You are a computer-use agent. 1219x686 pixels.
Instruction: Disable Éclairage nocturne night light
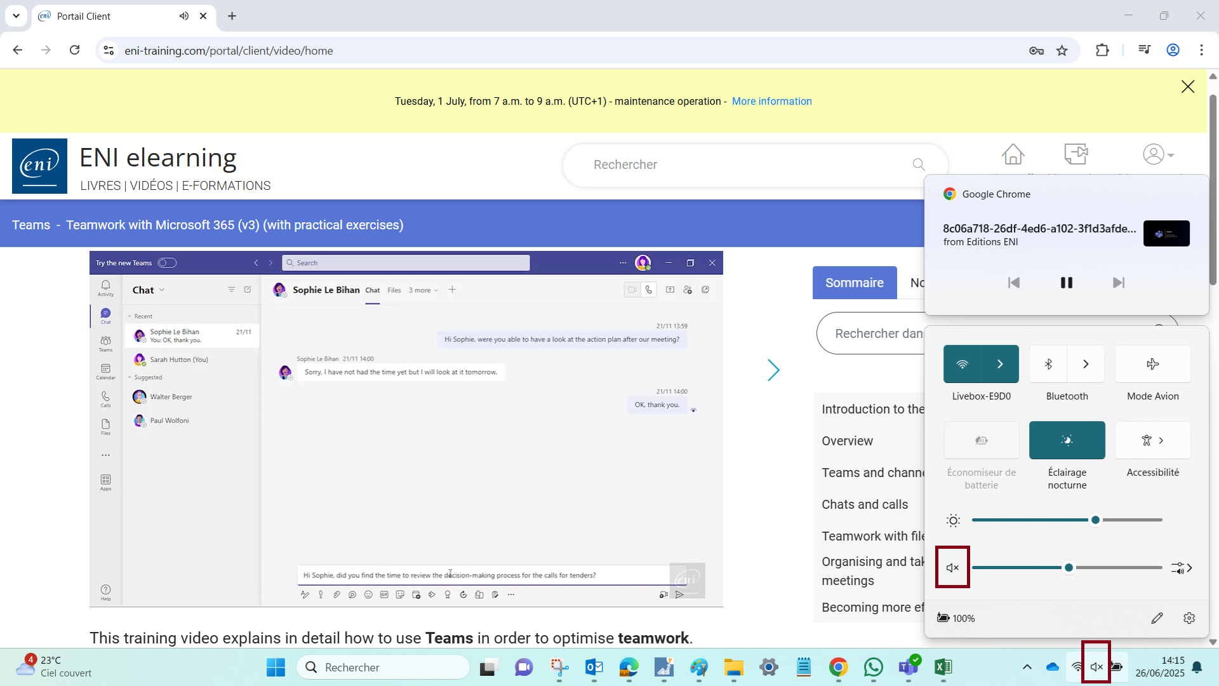[x=1067, y=440]
